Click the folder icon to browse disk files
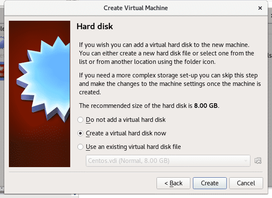 click(258, 161)
